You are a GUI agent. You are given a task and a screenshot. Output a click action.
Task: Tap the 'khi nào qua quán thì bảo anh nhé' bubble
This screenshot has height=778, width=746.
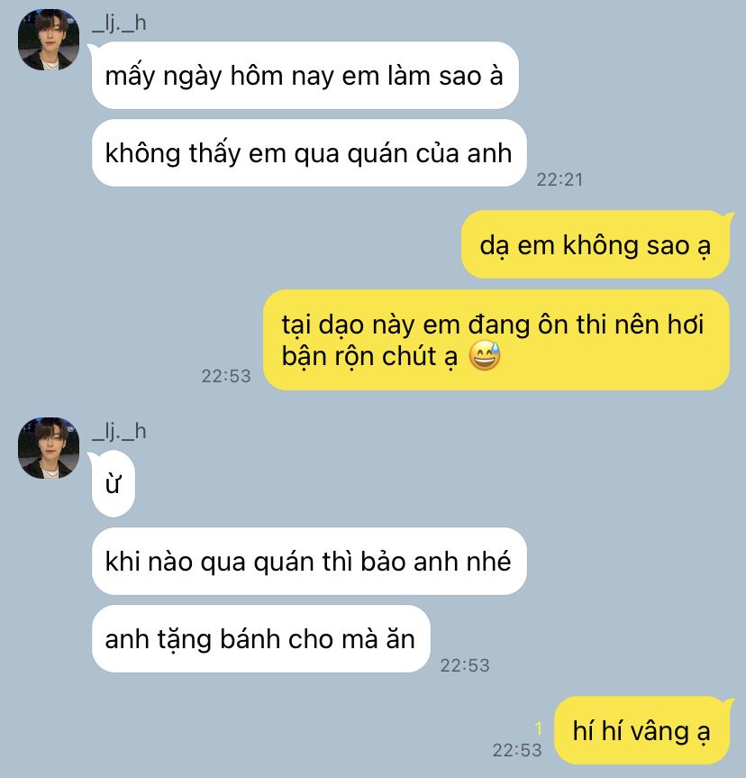pos(309,561)
